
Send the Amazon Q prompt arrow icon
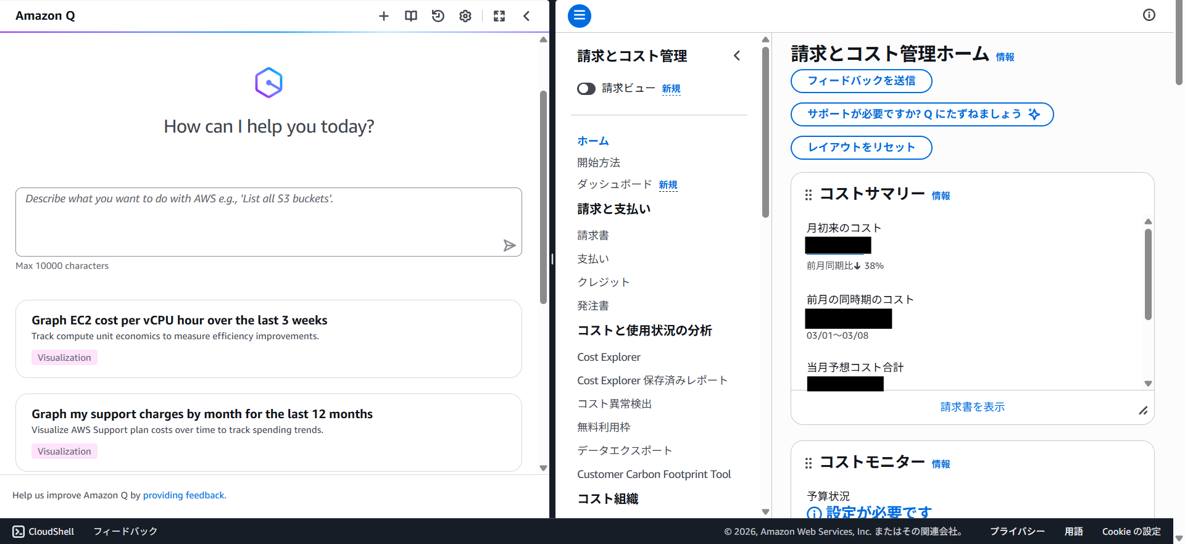pos(509,245)
